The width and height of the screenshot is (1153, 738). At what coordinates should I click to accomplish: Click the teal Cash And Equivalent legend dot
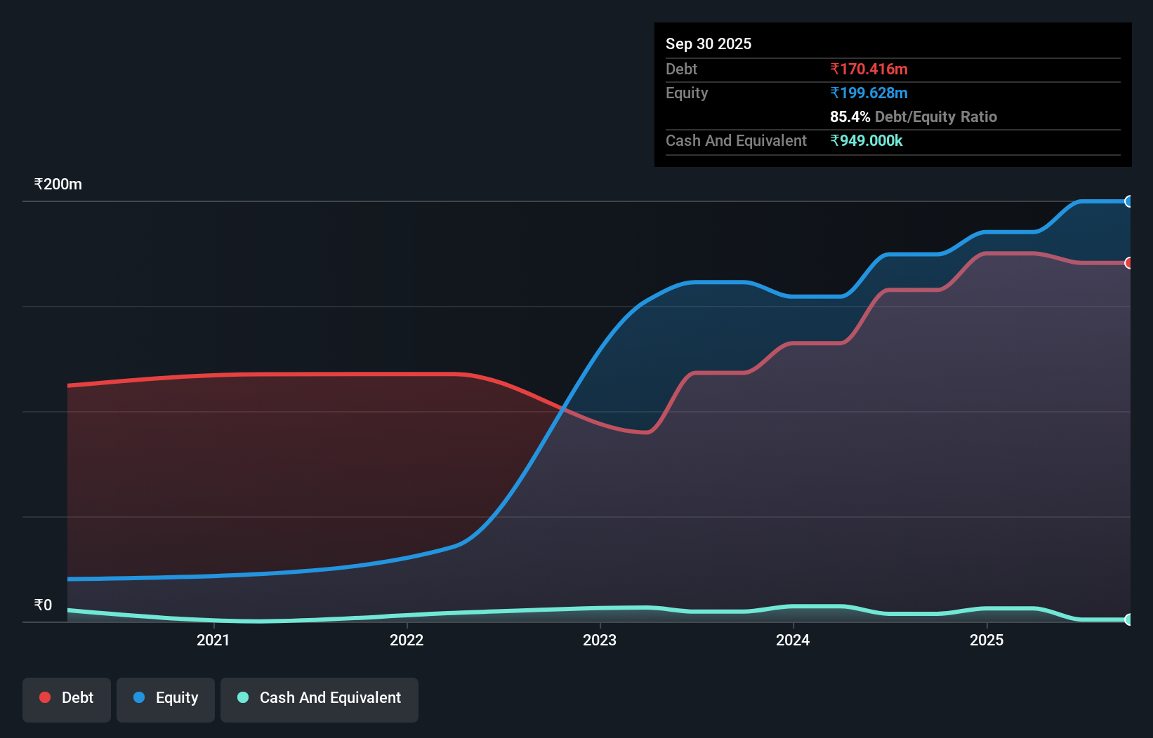pos(242,697)
